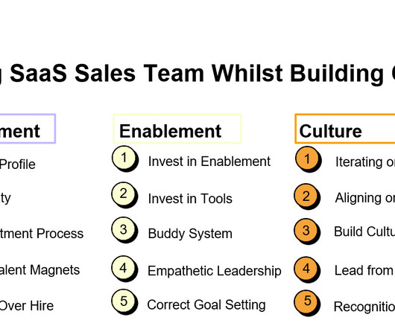
Task: Select the Buddy System item
Action: 190,234
